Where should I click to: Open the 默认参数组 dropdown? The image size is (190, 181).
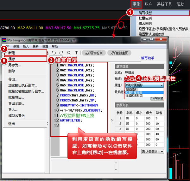[x=153, y=151]
